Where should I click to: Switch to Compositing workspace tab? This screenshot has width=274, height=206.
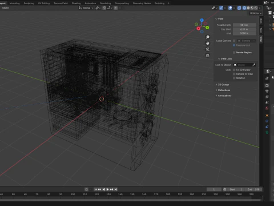tap(122, 3)
